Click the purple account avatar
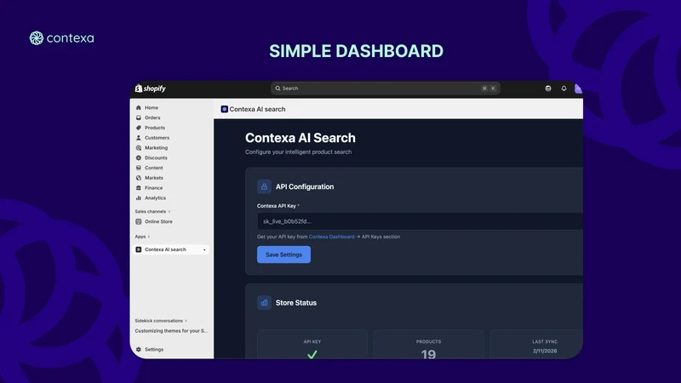 click(x=578, y=89)
